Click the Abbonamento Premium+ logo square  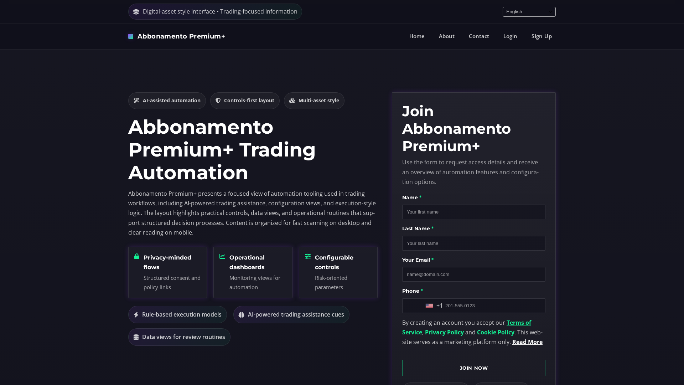(x=131, y=36)
